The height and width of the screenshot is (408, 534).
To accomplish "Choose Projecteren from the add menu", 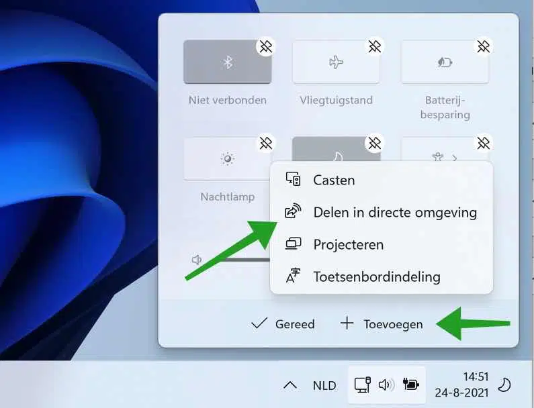I will (x=382, y=244).
